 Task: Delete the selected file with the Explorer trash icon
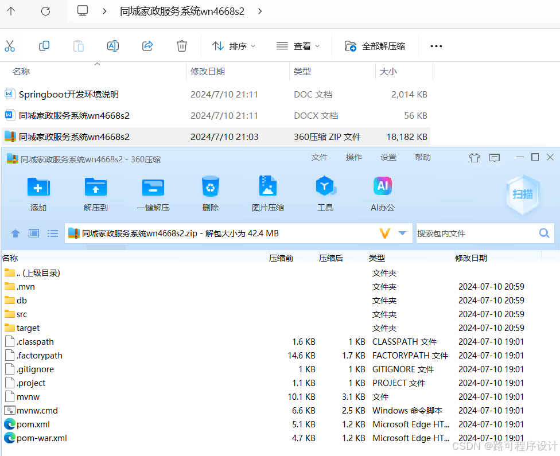[182, 46]
